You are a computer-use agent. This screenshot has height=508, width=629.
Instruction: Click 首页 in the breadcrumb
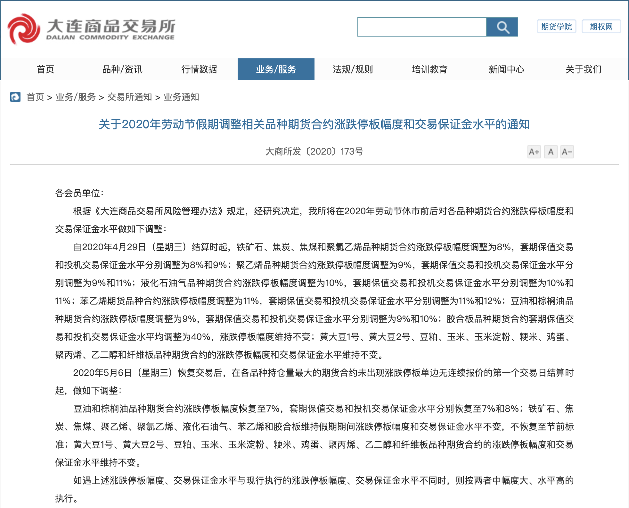(35, 97)
